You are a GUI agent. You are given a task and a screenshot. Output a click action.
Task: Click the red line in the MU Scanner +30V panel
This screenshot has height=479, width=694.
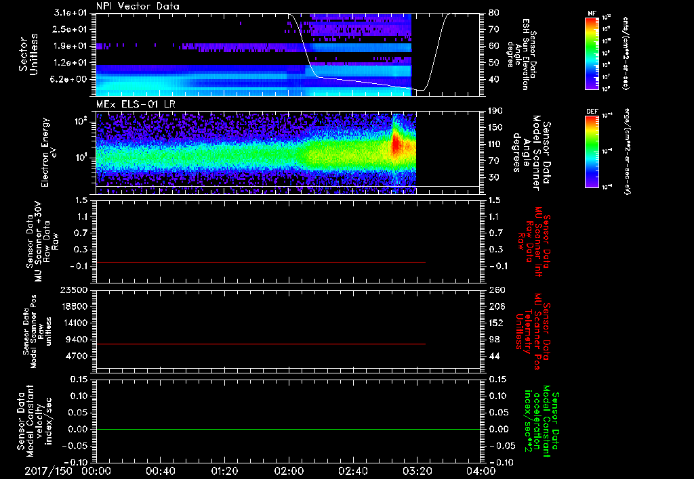[261, 262]
